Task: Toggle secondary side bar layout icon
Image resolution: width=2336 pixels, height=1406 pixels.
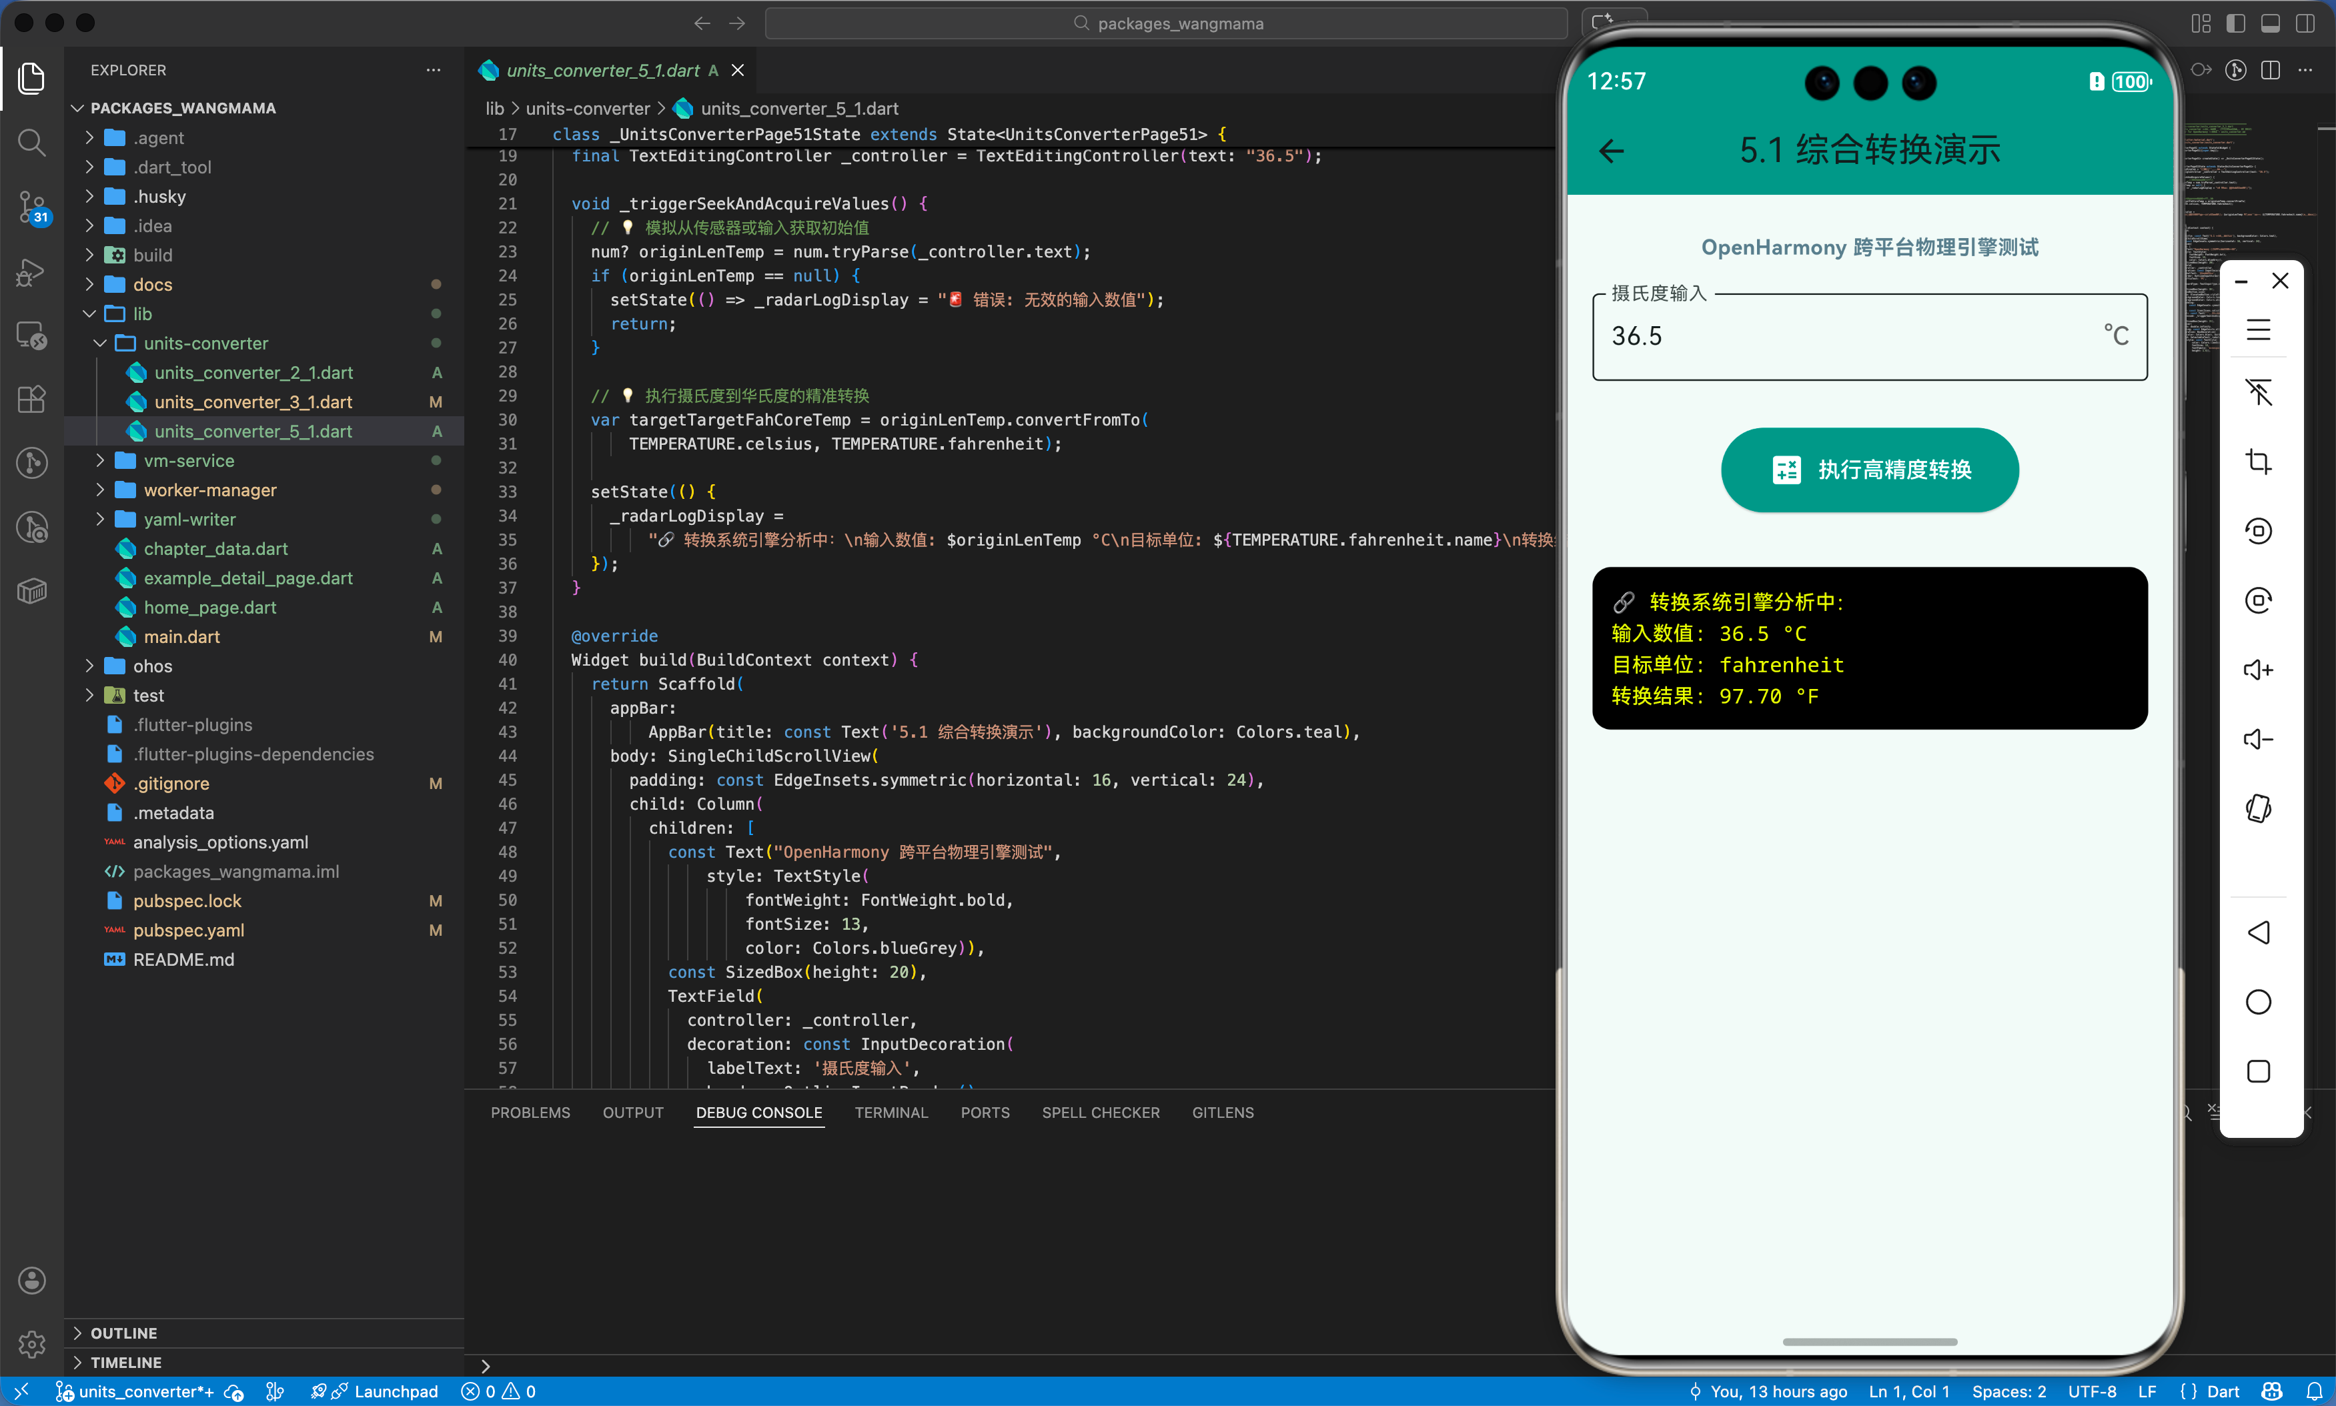Action: [x=2306, y=24]
